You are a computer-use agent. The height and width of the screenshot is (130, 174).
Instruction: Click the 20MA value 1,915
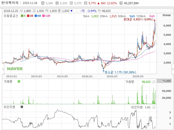[x=113, y=16]
